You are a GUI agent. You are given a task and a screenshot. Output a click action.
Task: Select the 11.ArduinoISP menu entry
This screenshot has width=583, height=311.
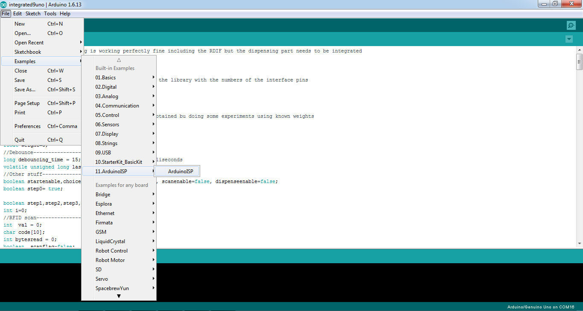(x=119, y=171)
